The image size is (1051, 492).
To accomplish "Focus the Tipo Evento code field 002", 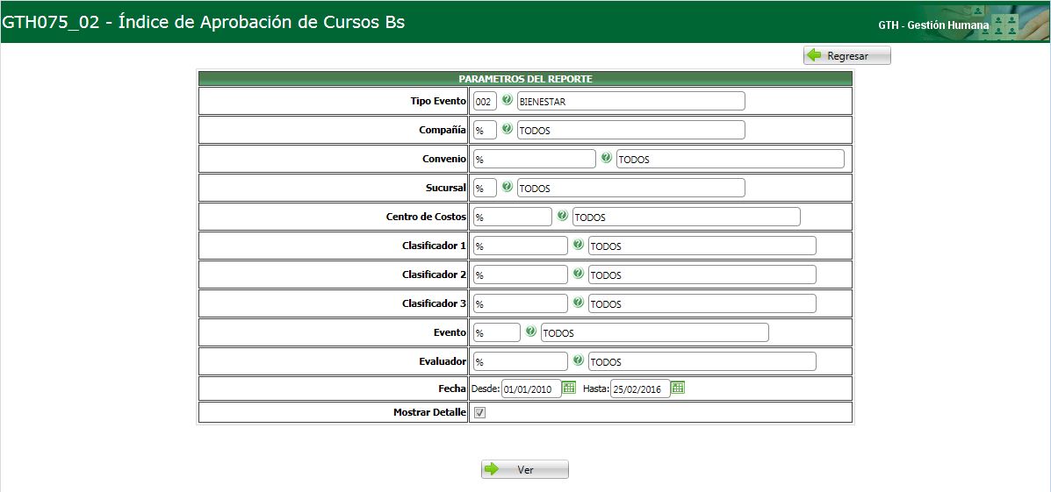I will tap(485, 101).
